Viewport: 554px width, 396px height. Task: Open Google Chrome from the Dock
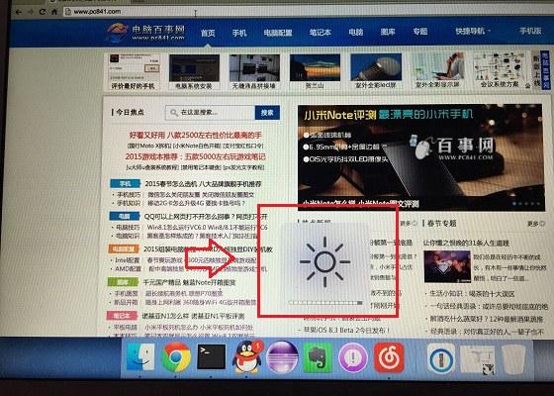[176, 357]
